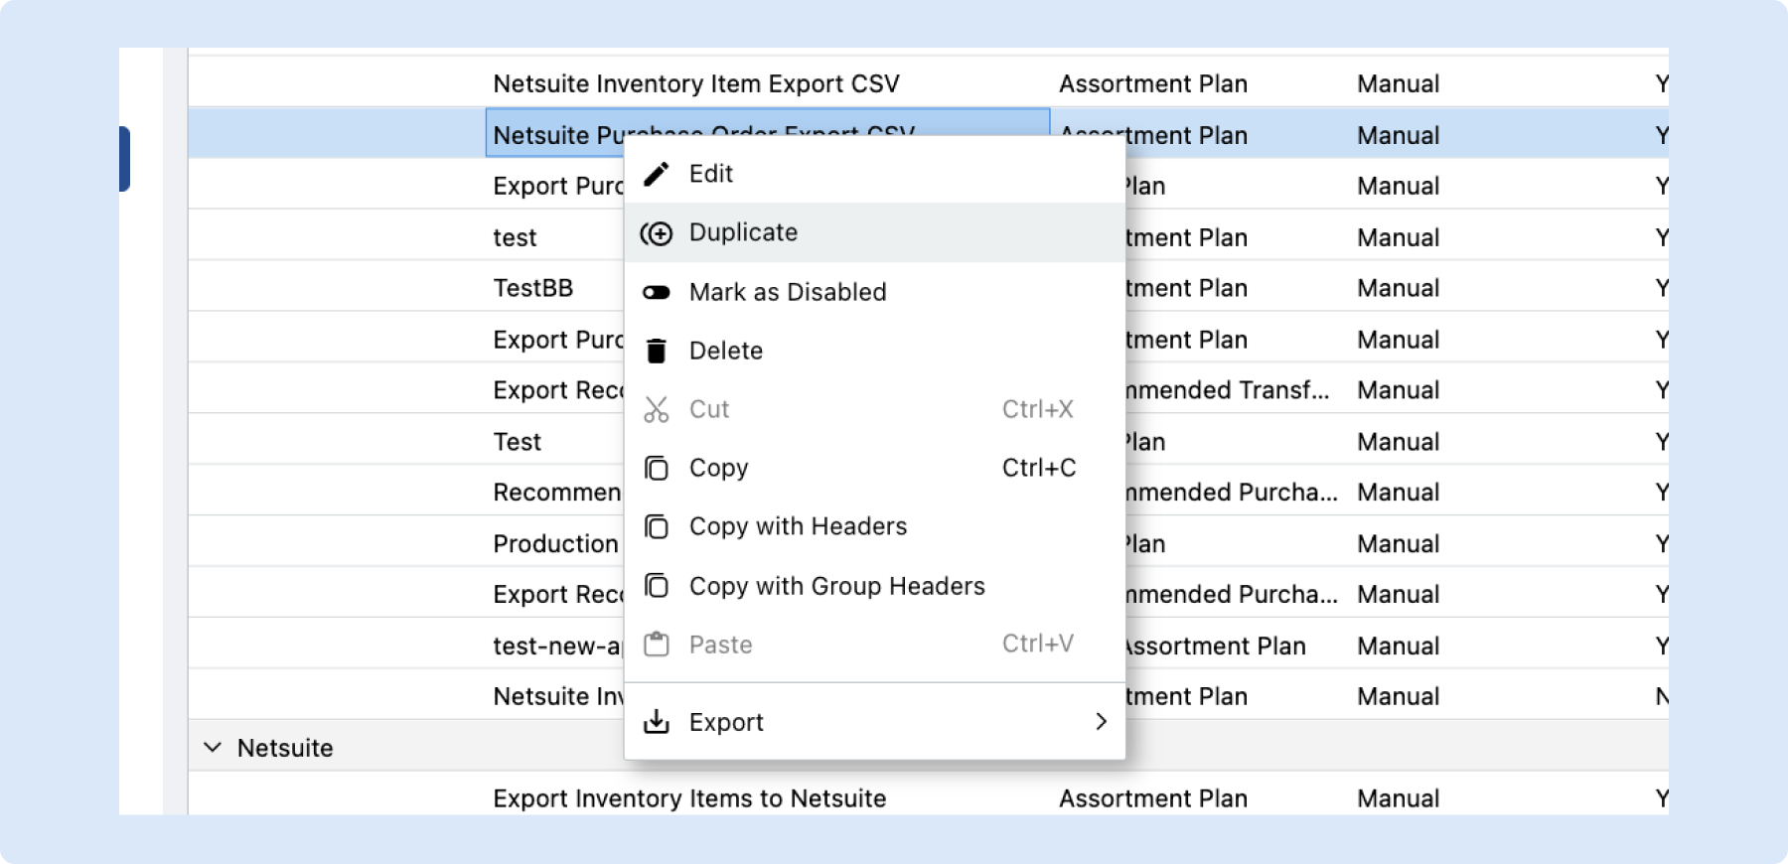Screen dimensions: 1788x864
Task: Select Netsuite Inventory Item Export CSV row
Action: 695,83
